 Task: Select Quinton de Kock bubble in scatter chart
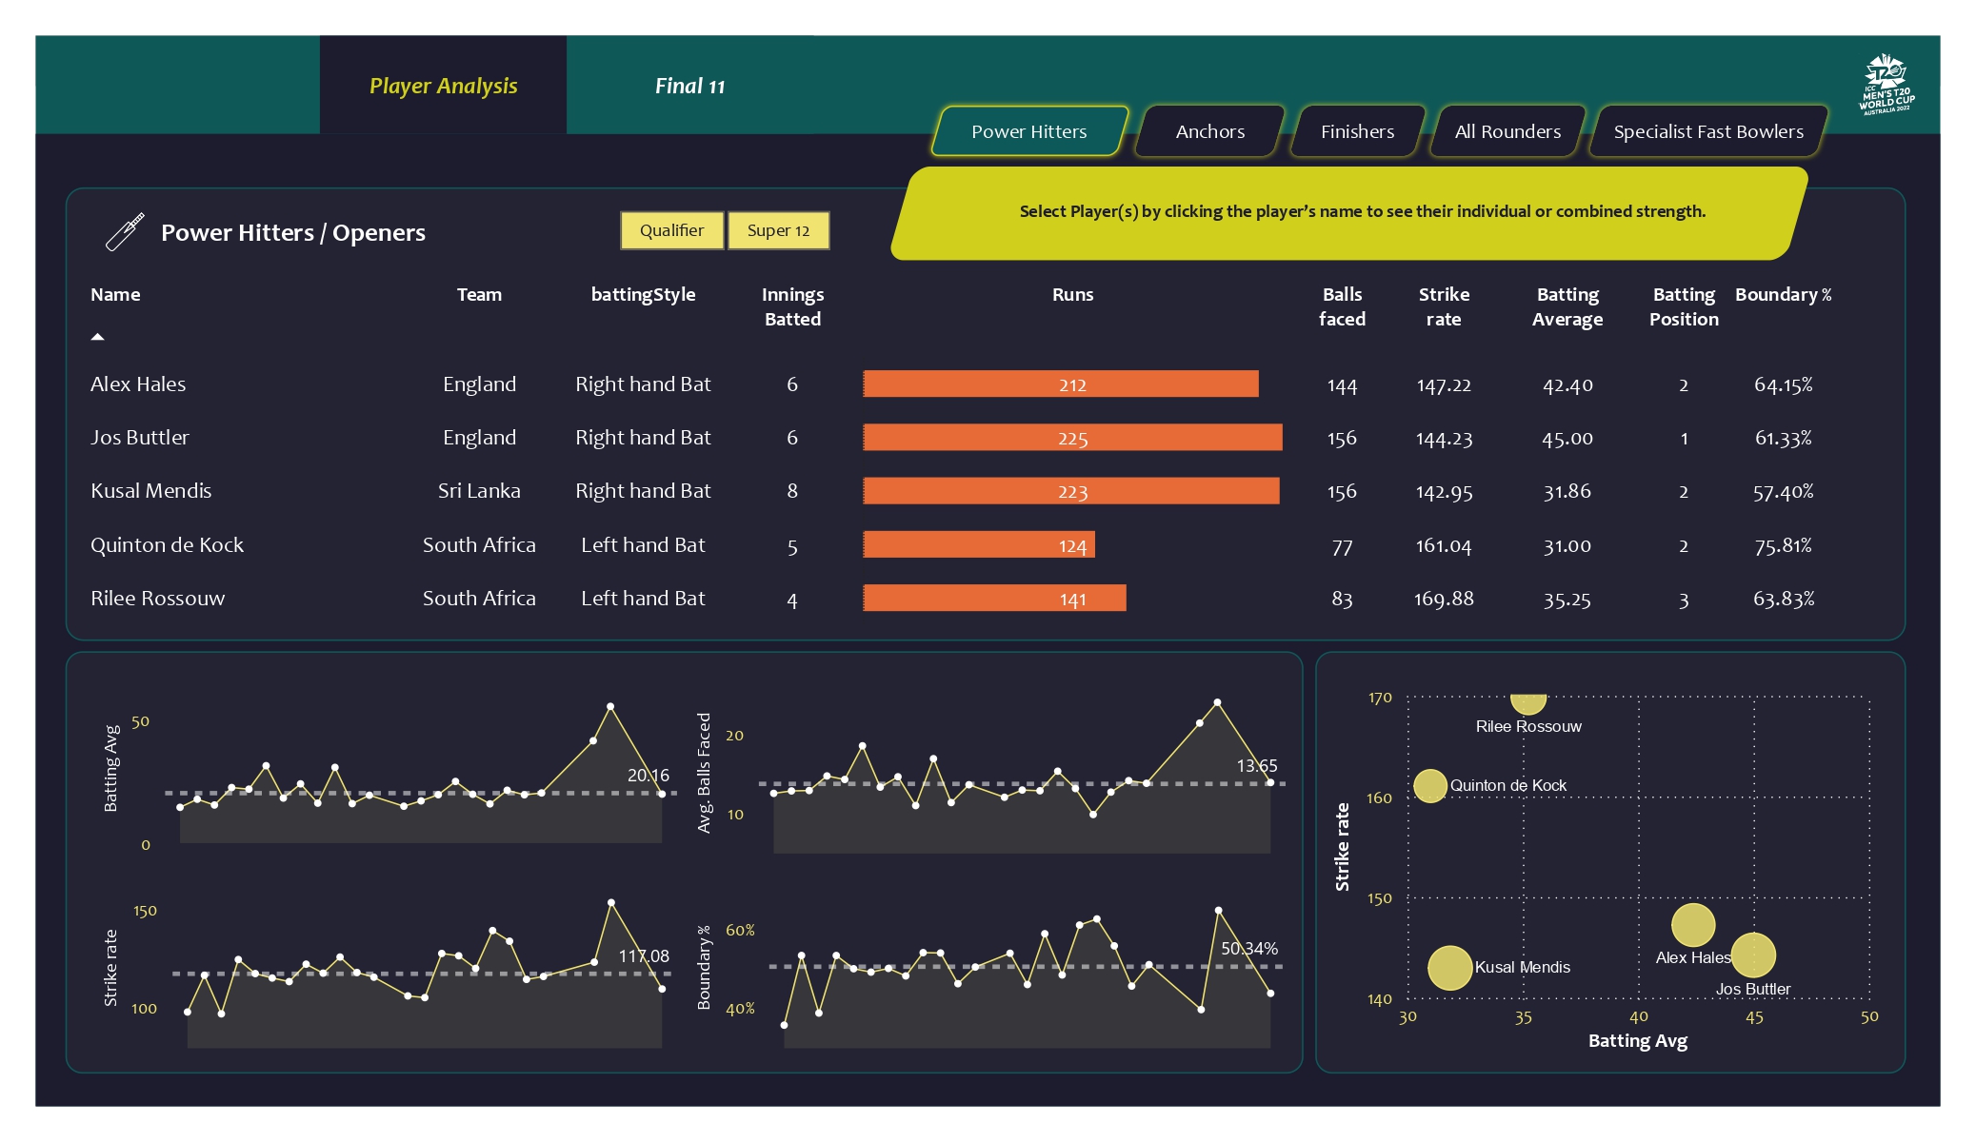(1429, 786)
